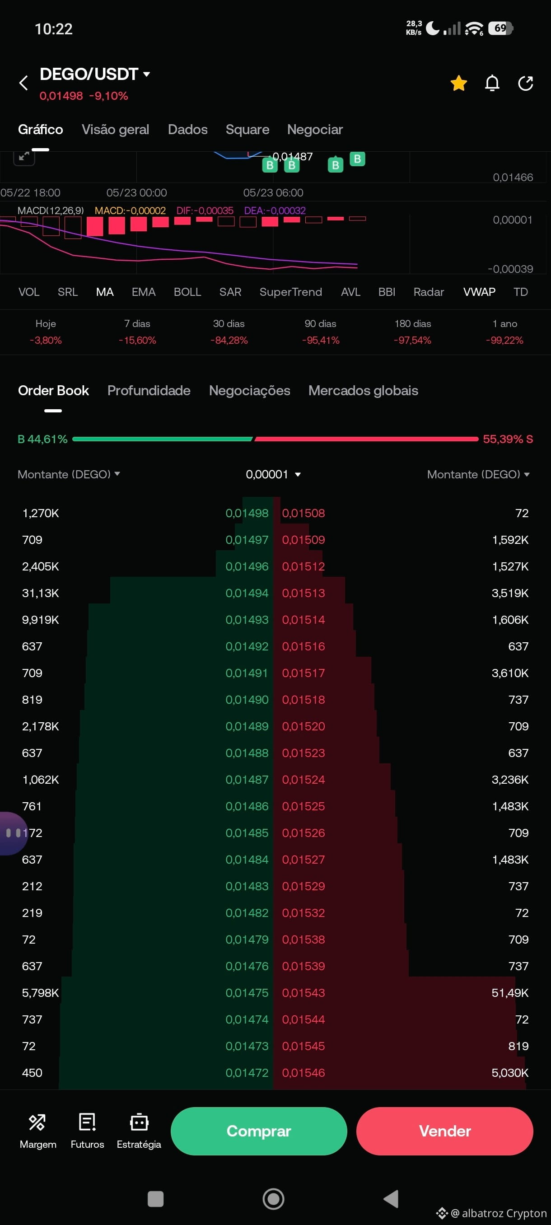Switch to Dados tab
551x1225 pixels.
(187, 129)
